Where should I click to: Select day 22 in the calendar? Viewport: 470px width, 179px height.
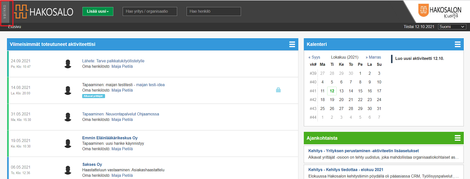coord(360,100)
